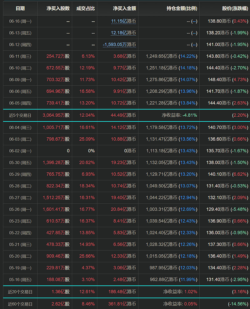Open the 12.18亿港币 net buy amount link
The image size is (250, 309).
point(123,33)
